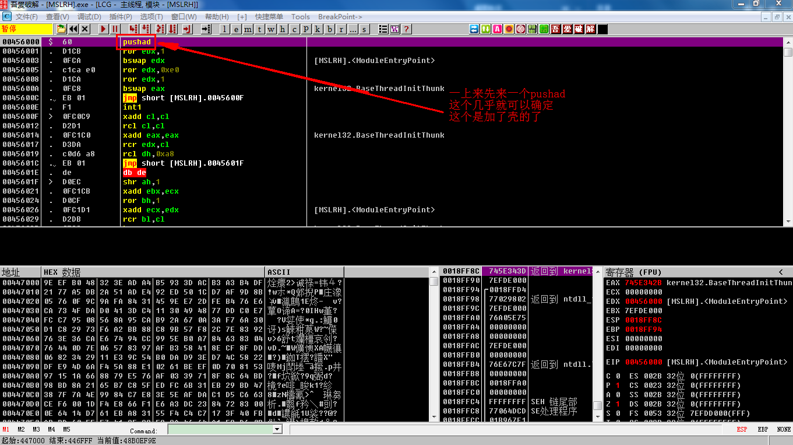Expand the Command combo box dropdown
This screenshot has height=445, width=793.
pos(277,429)
